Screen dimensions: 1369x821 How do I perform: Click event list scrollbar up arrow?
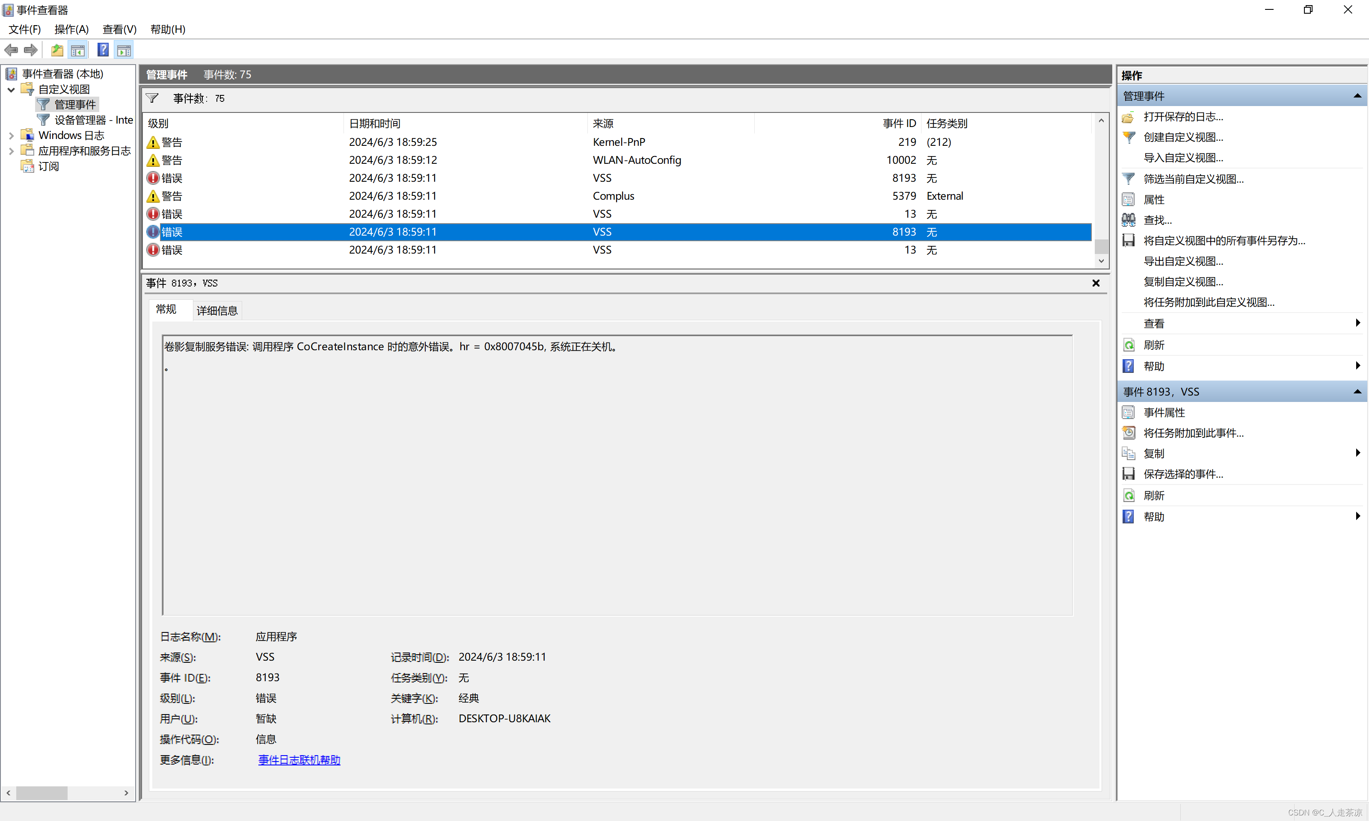(x=1101, y=121)
